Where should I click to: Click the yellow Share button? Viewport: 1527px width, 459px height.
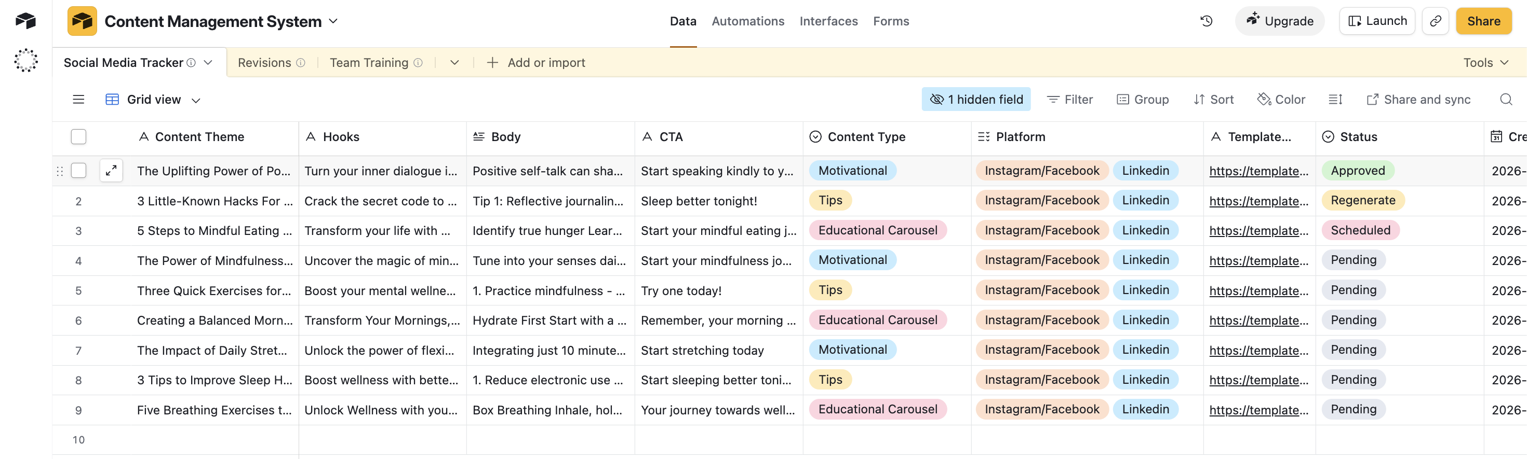click(1483, 21)
